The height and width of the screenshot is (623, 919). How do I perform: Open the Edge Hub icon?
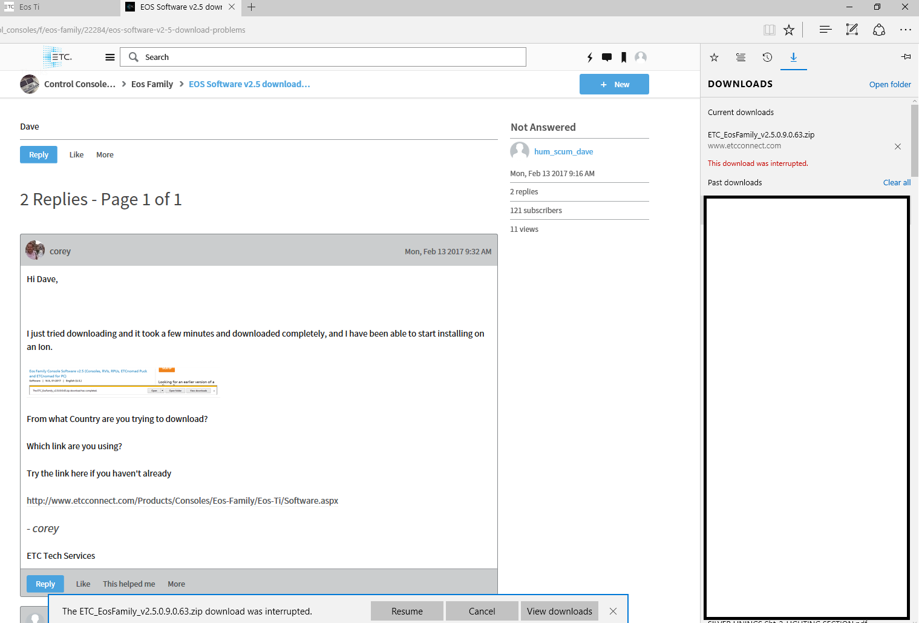pyautogui.click(x=825, y=30)
